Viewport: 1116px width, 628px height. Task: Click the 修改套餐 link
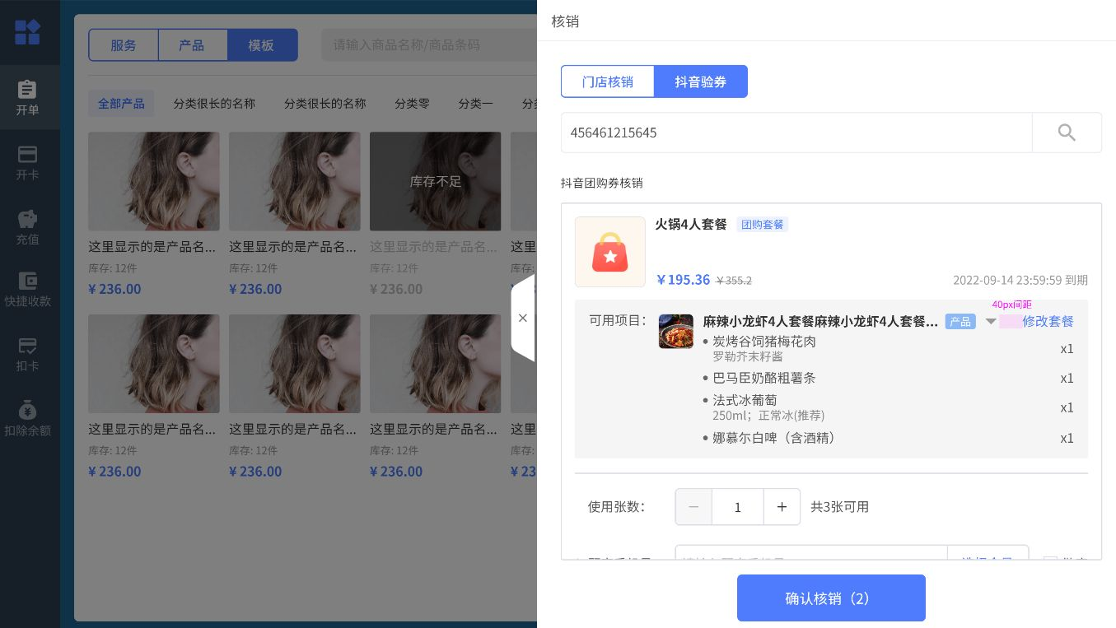[x=1048, y=322]
